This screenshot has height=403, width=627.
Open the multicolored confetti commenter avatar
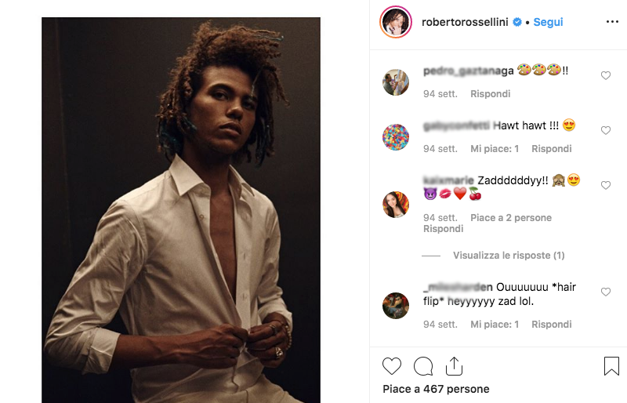coord(396,137)
